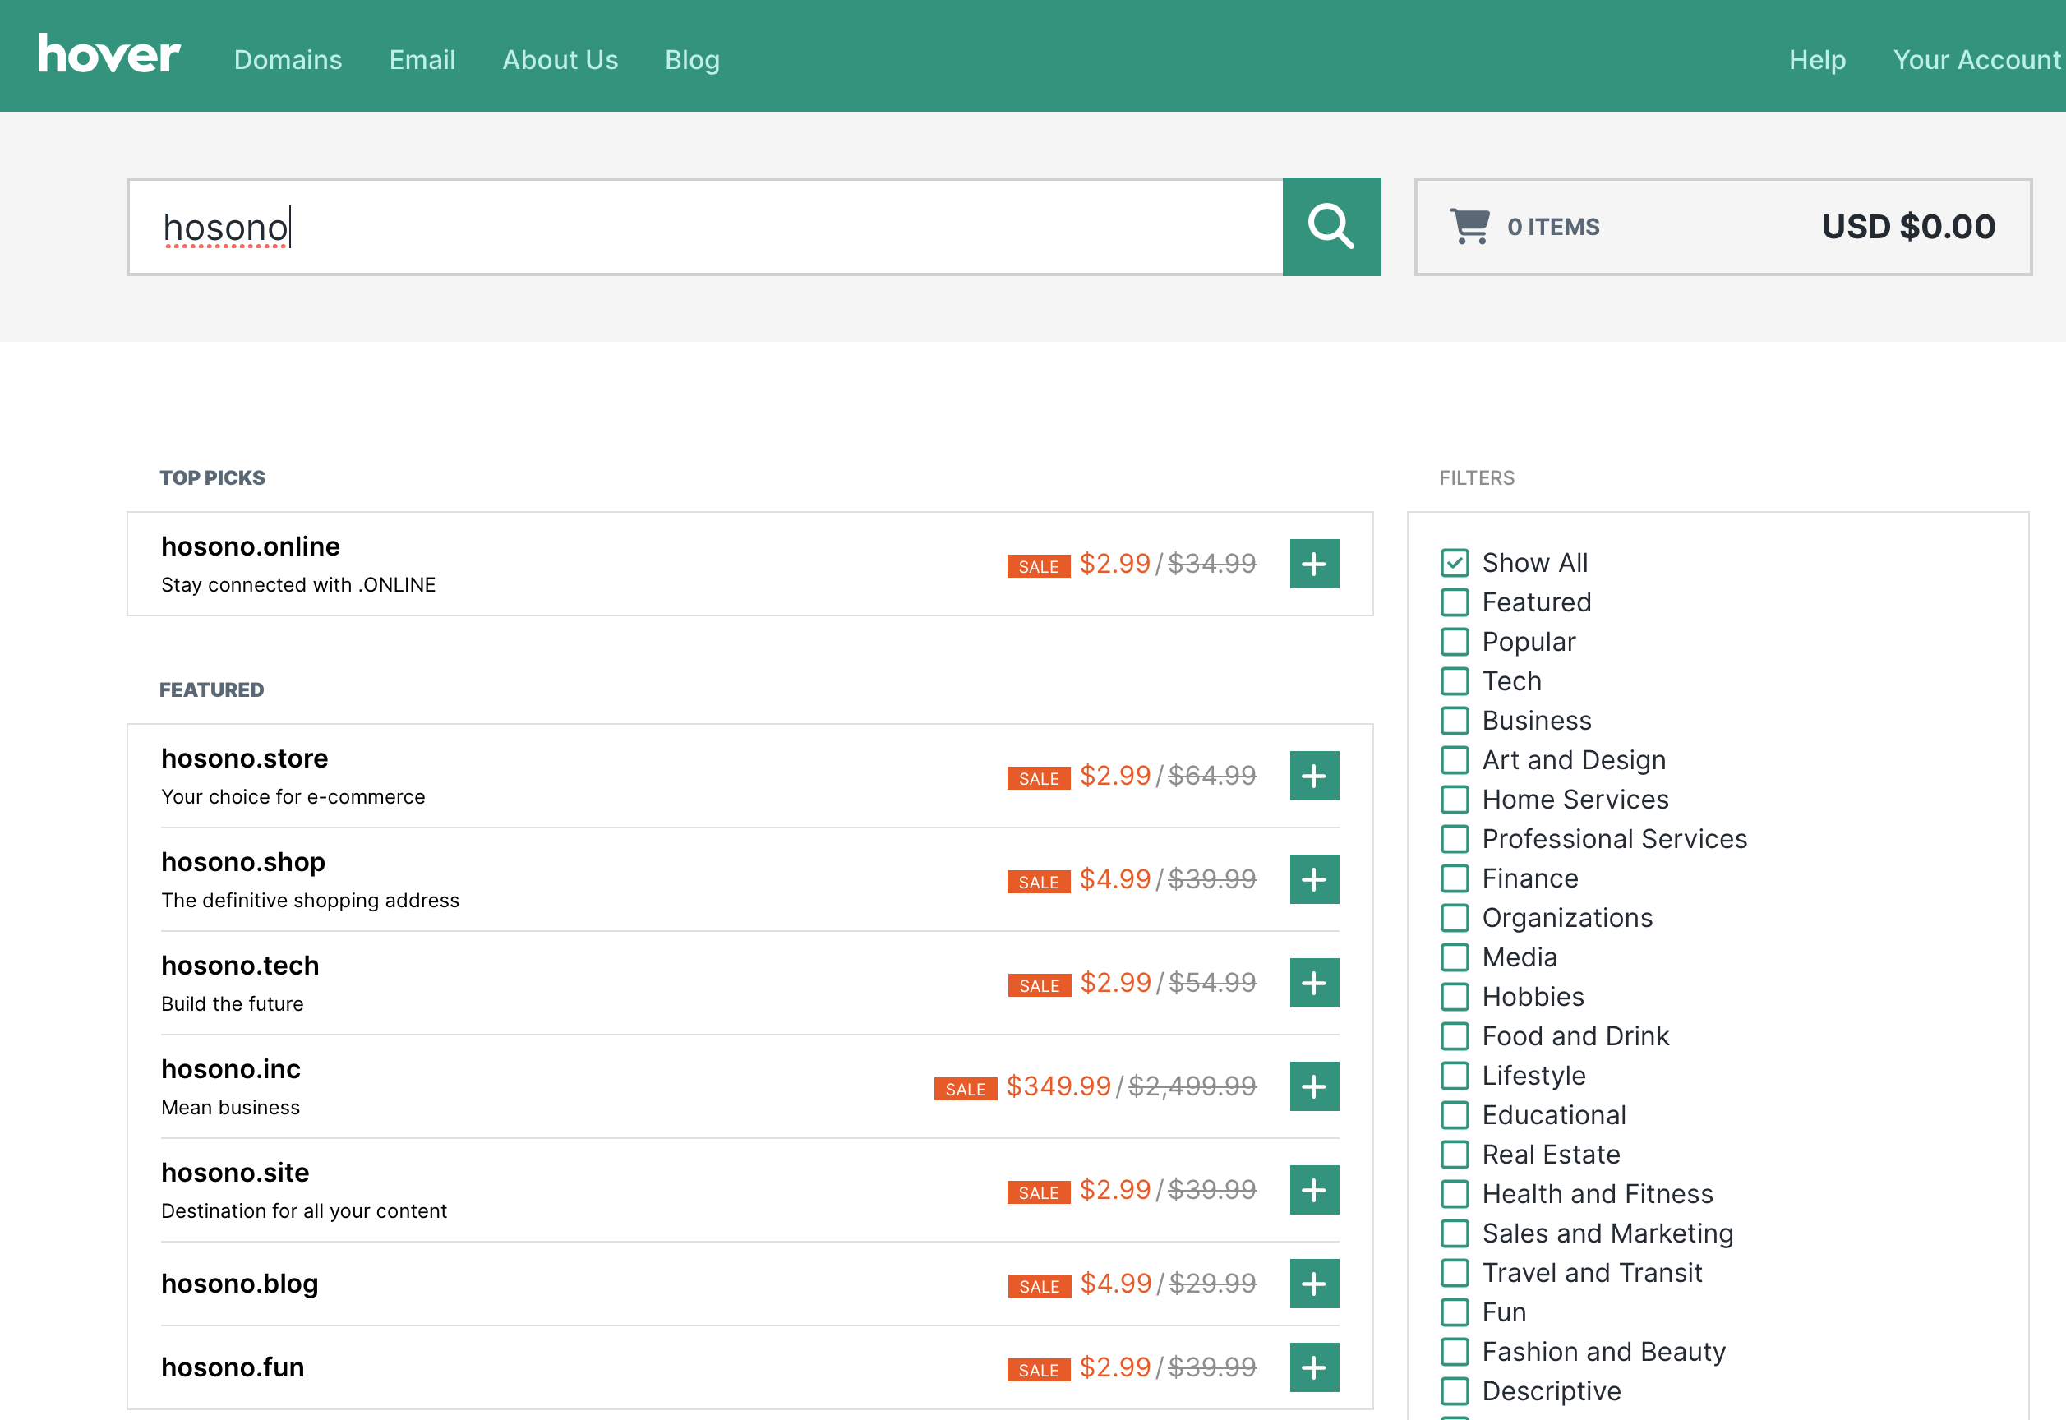Image resolution: width=2066 pixels, height=1420 pixels.
Task: Click the 0 ITEMS cart label
Action: (x=1552, y=227)
